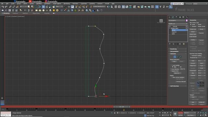Select the Bezier vertex type radio
208x117 pixels.
(197, 25)
